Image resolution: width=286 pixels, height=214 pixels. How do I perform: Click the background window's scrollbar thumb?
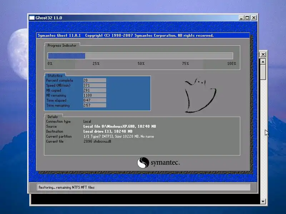pos(263,72)
